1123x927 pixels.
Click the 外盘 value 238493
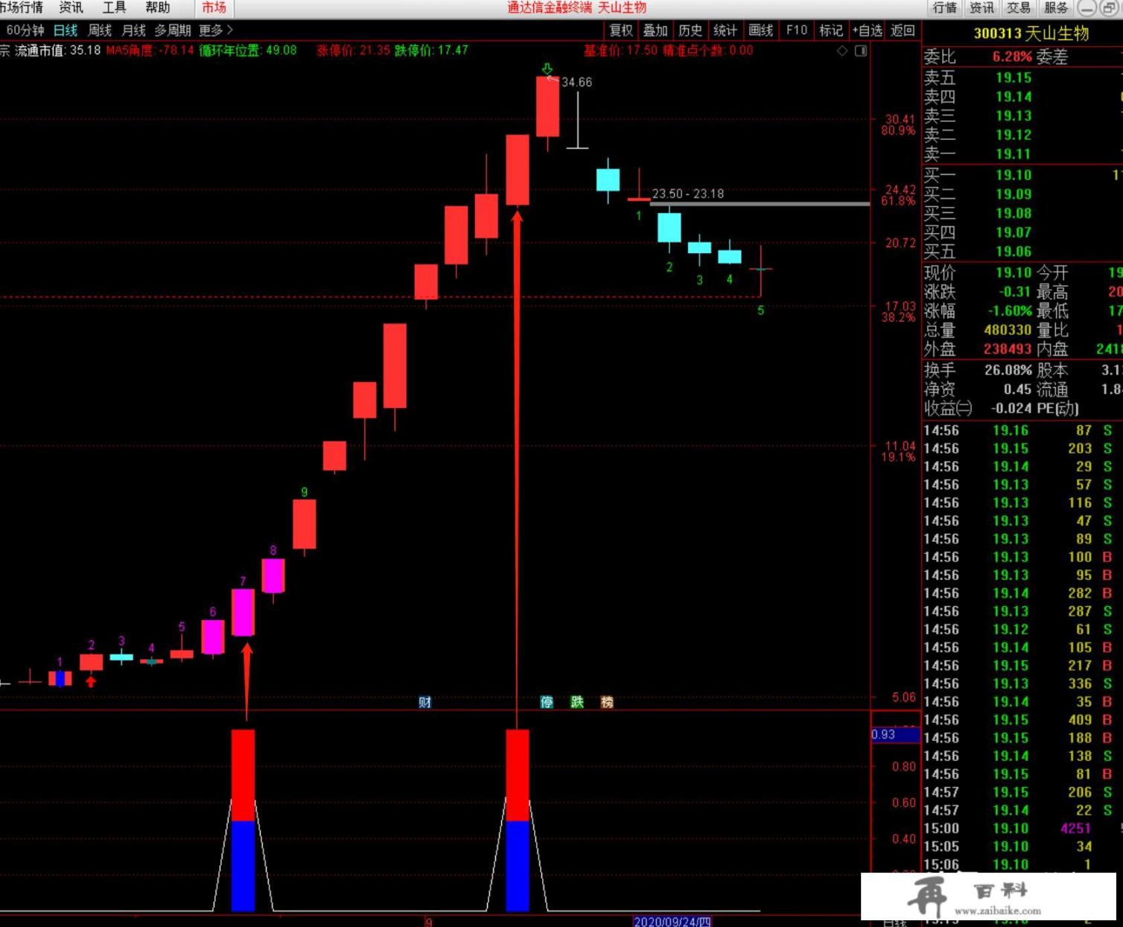[x=1008, y=349]
